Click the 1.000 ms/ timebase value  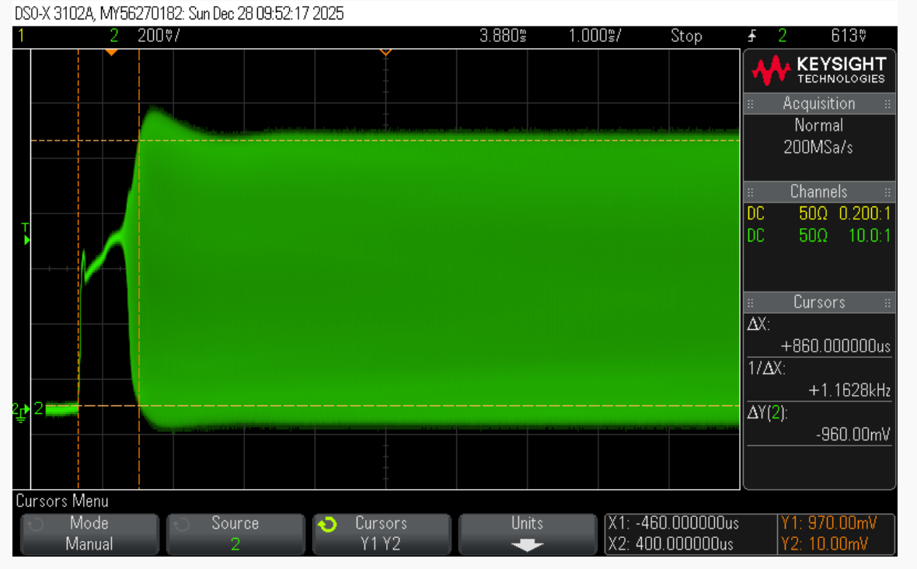point(594,36)
